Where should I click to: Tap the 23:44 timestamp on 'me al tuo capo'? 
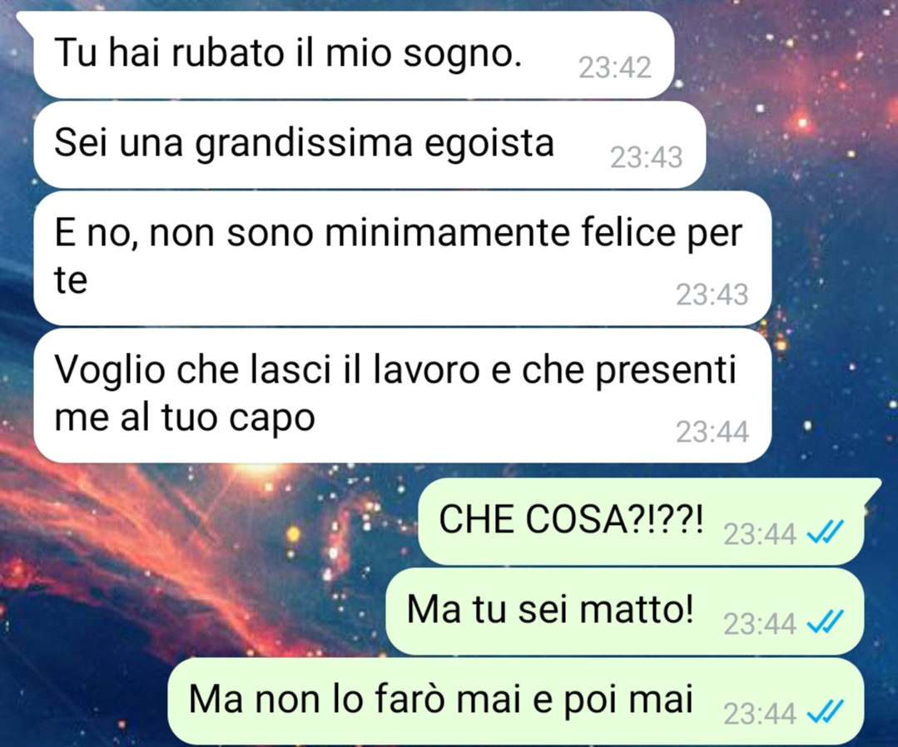click(712, 432)
